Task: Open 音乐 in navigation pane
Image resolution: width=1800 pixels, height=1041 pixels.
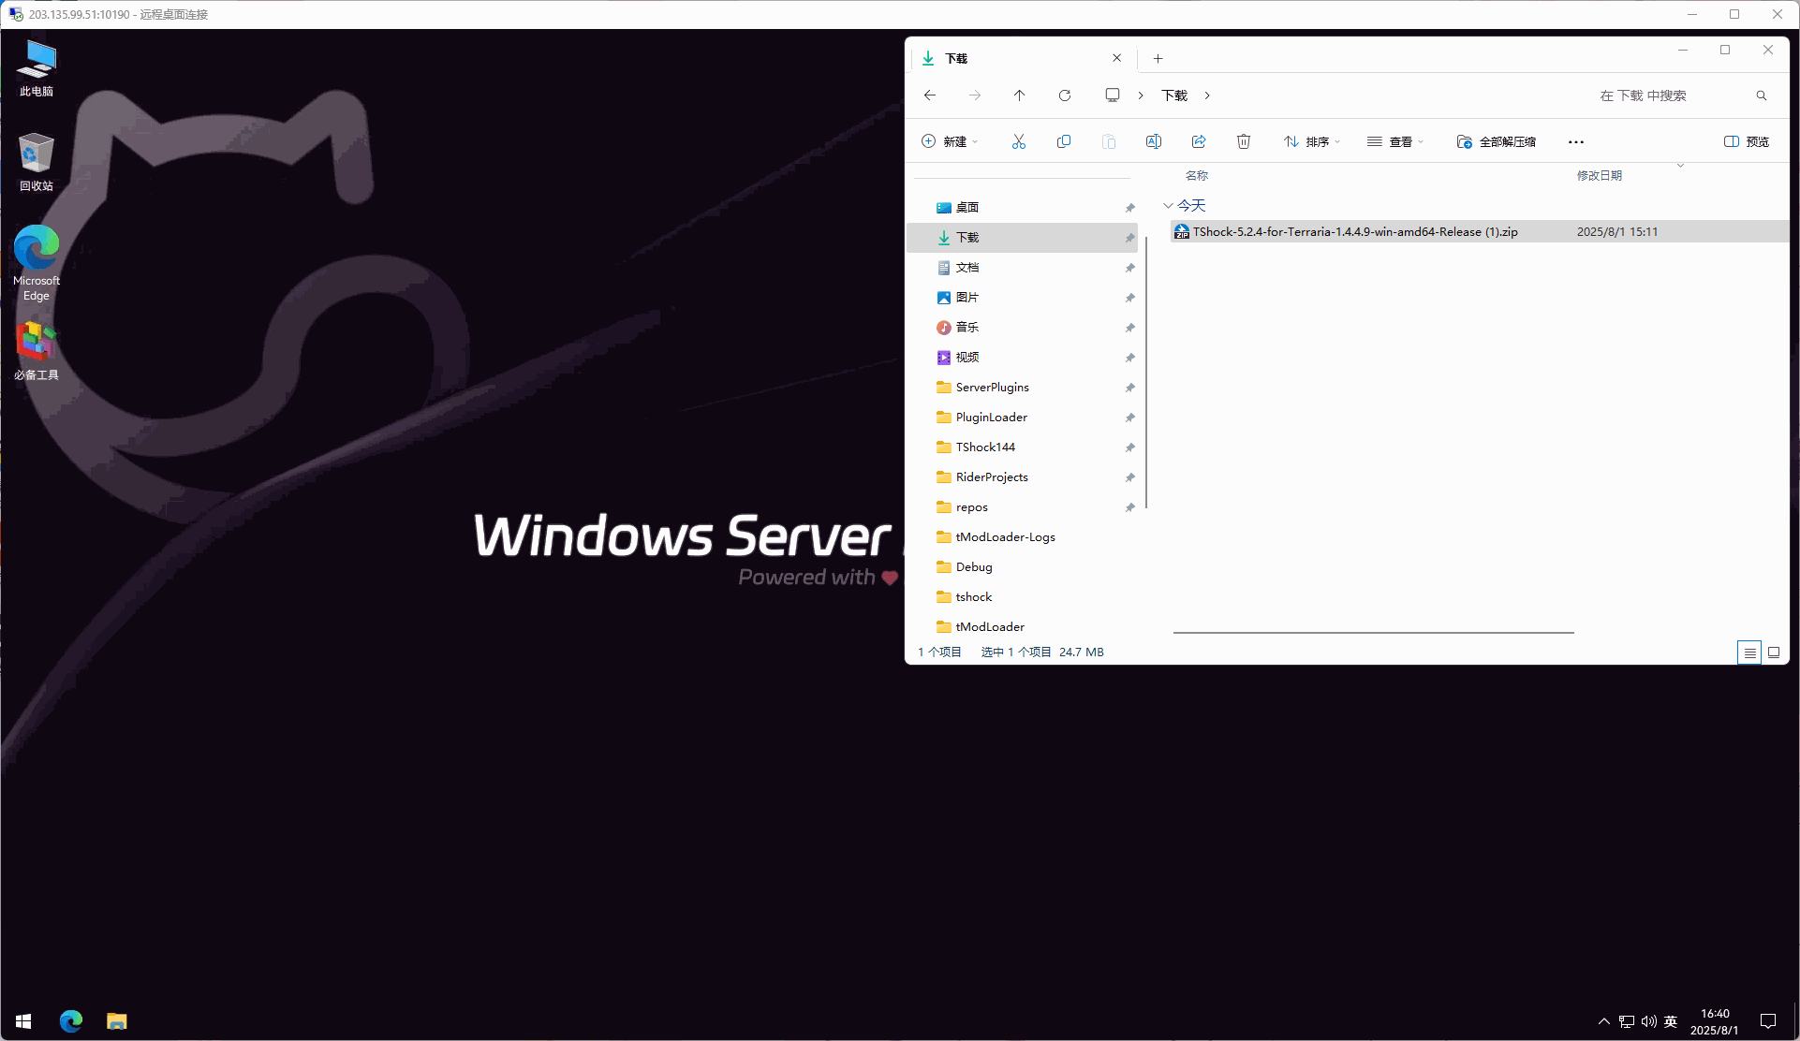Action: [x=1023, y=328]
